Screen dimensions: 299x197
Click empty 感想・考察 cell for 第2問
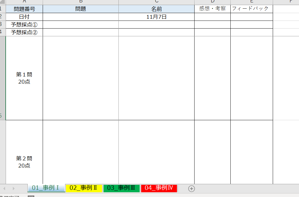pos(212,152)
